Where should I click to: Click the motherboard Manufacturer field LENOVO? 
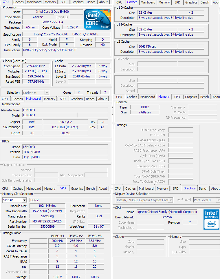point(65,110)
